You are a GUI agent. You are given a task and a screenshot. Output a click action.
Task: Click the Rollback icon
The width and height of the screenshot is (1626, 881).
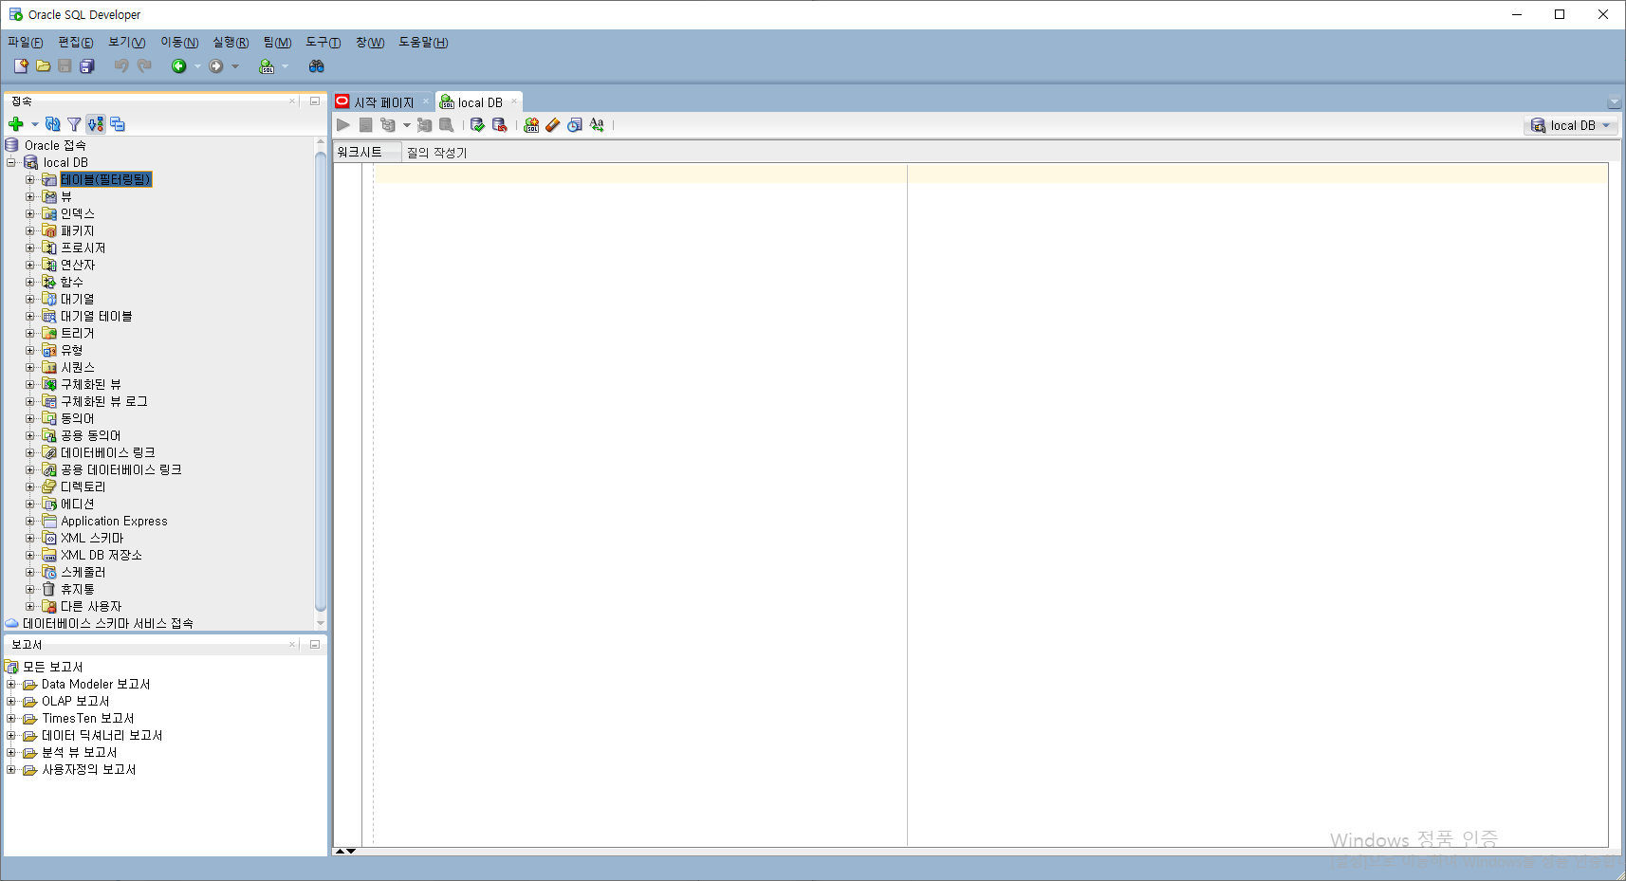point(499,125)
